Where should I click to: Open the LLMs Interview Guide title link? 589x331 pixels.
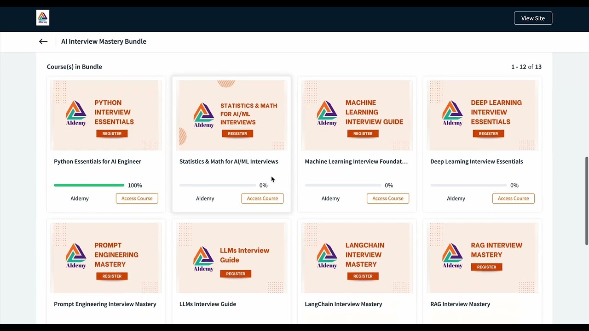click(x=208, y=304)
